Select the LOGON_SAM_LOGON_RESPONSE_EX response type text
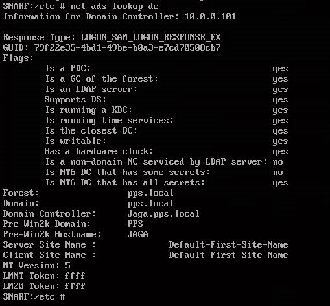The width and height of the screenshot is (330, 306). [x=150, y=38]
